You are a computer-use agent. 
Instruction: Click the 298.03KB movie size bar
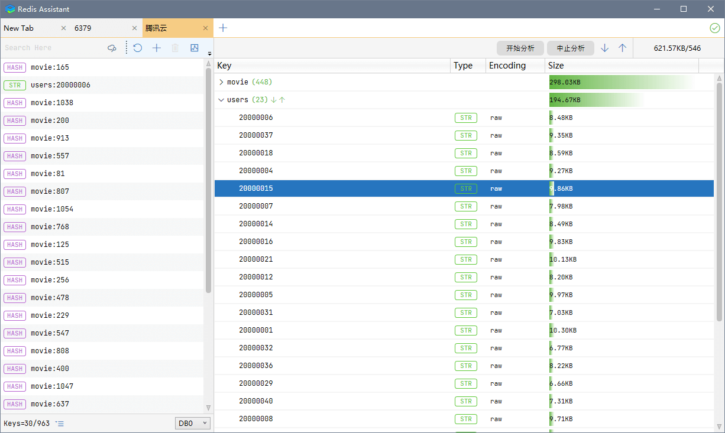click(622, 82)
